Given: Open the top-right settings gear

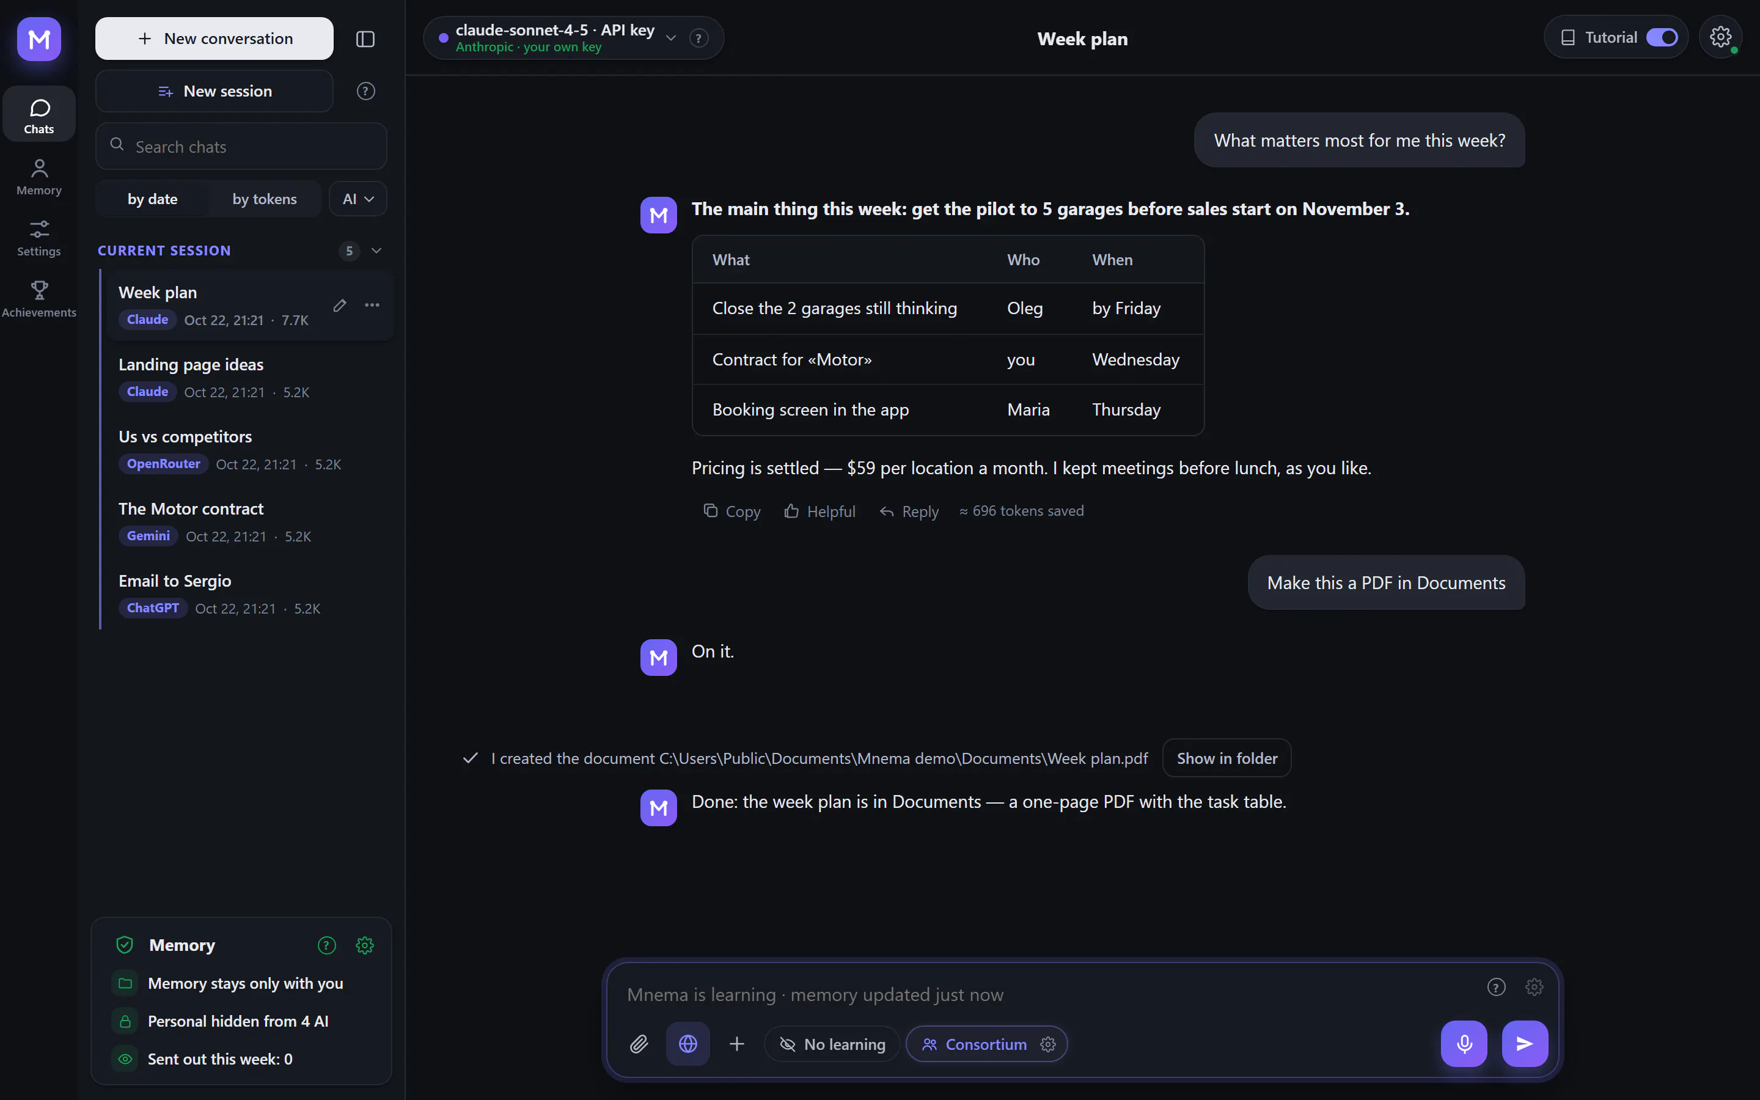Looking at the screenshot, I should coord(1720,37).
